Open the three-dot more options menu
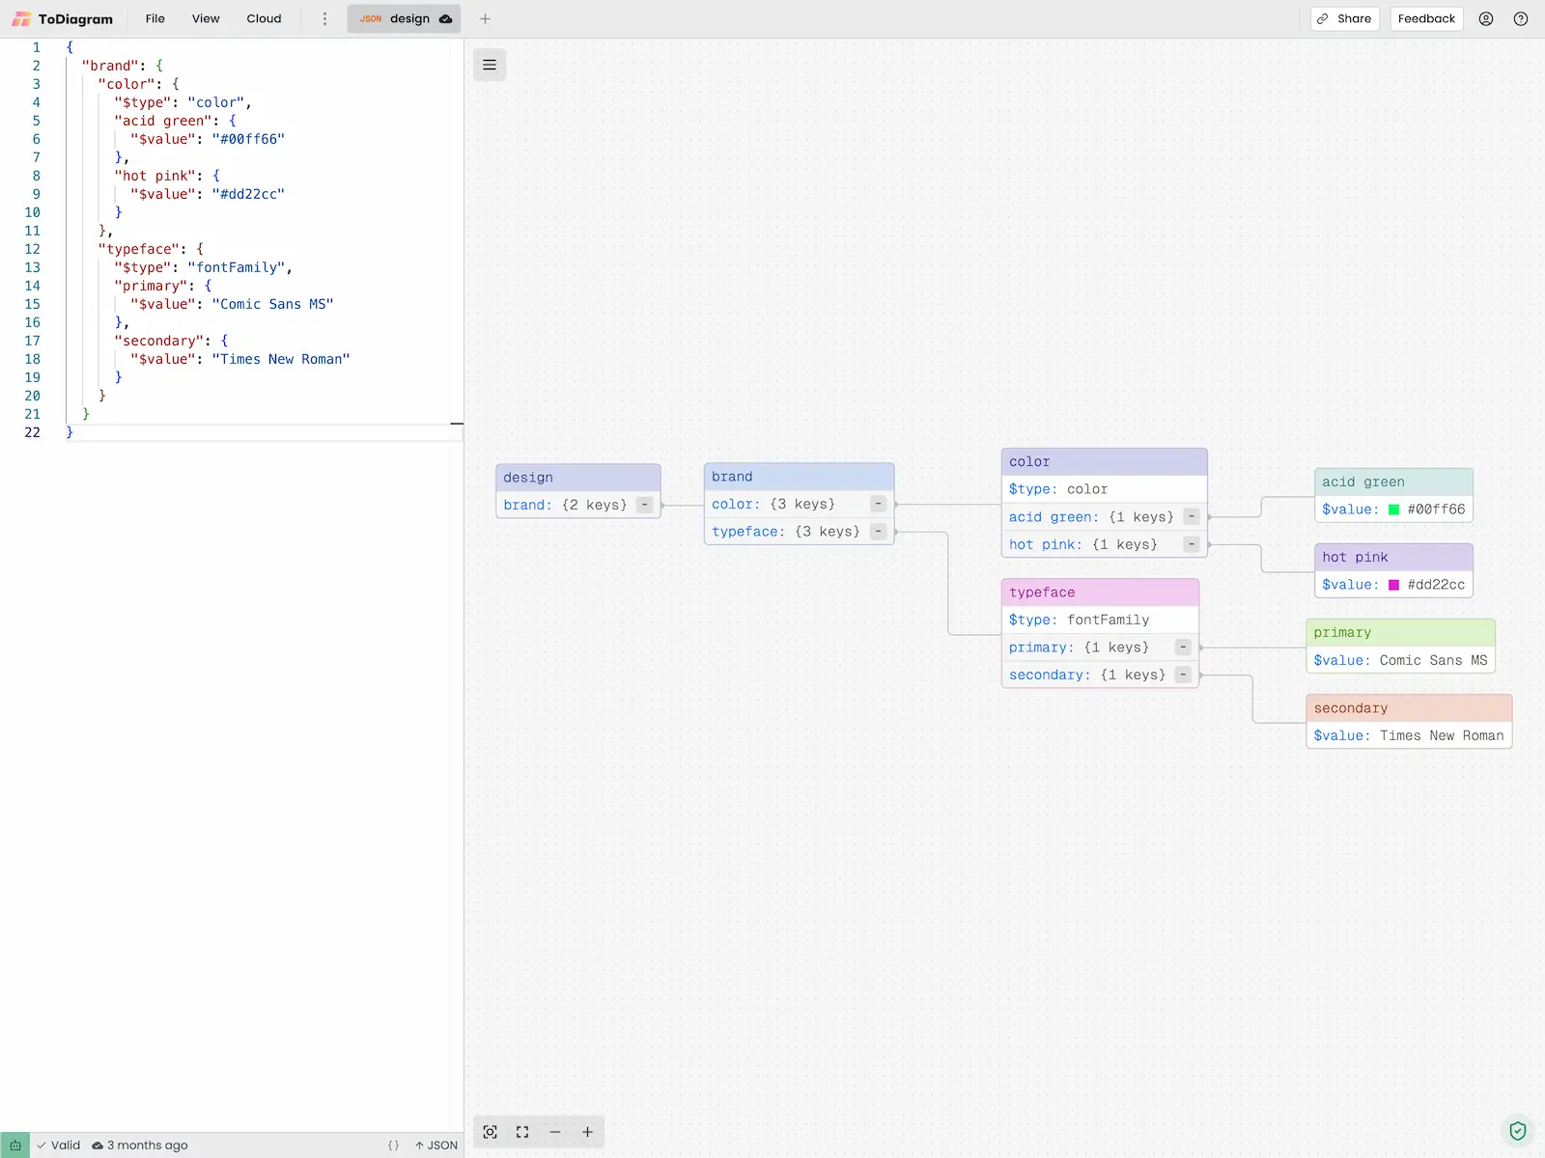This screenshot has height=1158, width=1545. (324, 18)
